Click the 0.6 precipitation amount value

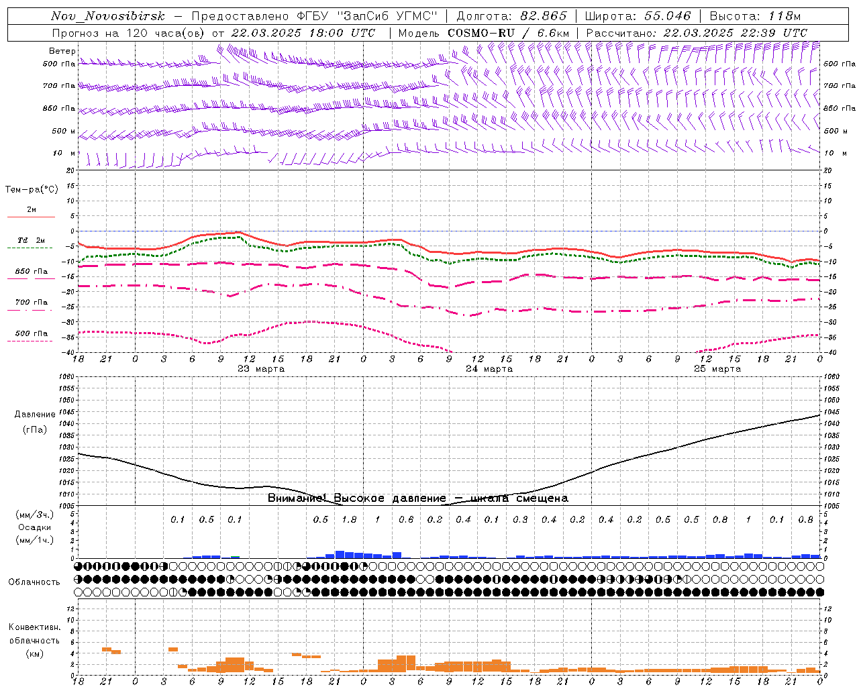click(x=406, y=520)
